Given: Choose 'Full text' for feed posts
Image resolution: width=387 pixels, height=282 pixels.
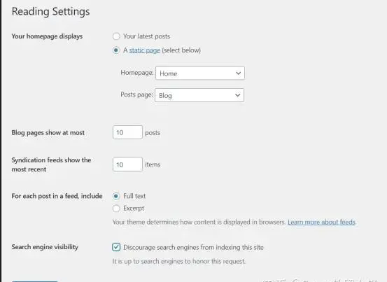Looking at the screenshot, I should click(x=116, y=196).
